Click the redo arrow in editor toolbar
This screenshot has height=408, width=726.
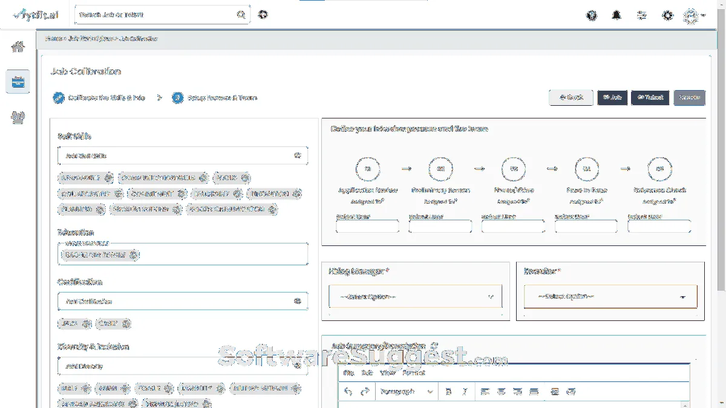364,392
